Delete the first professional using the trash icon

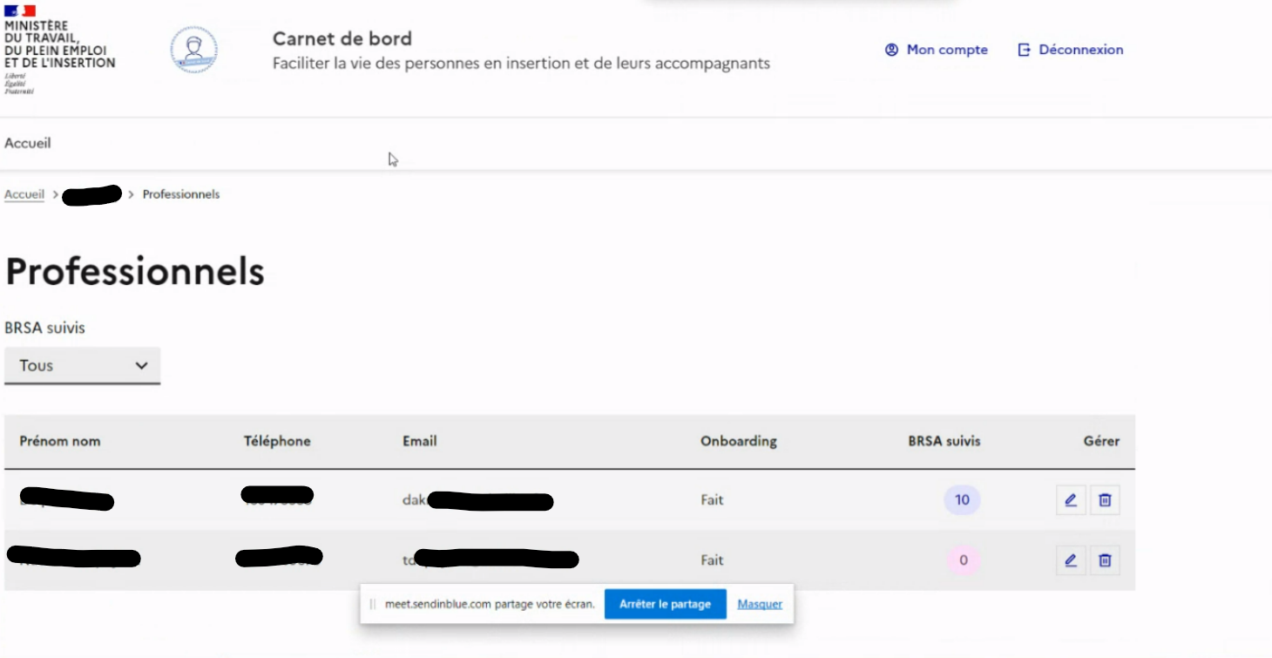(x=1105, y=499)
